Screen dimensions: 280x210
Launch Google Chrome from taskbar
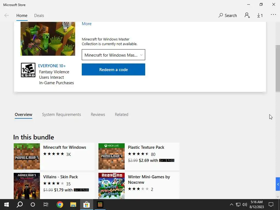[x=60, y=205]
